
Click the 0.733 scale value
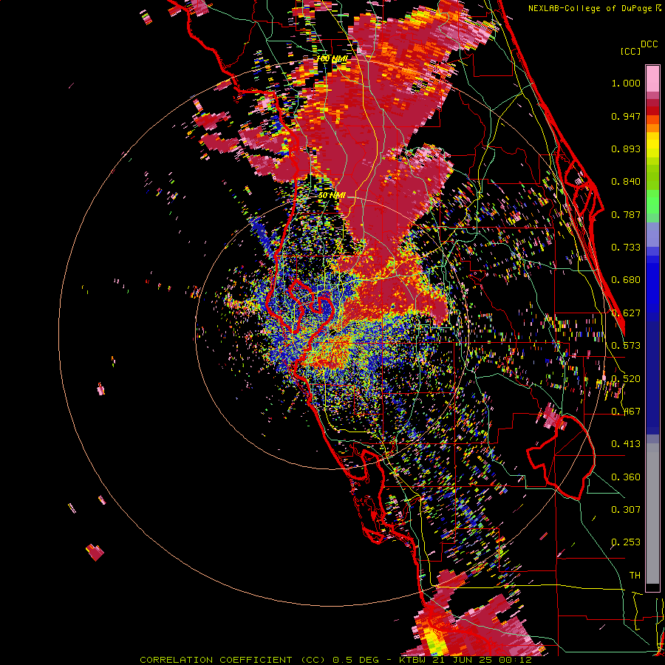pos(626,248)
